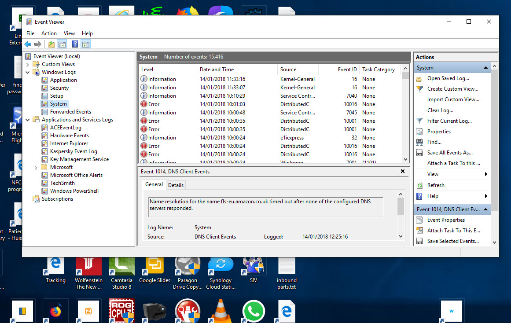
Task: Switch to the Details tab
Action: tap(176, 185)
